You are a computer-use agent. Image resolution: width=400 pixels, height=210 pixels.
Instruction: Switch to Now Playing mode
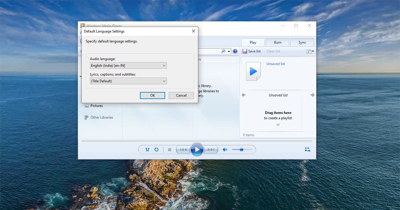click(x=307, y=149)
